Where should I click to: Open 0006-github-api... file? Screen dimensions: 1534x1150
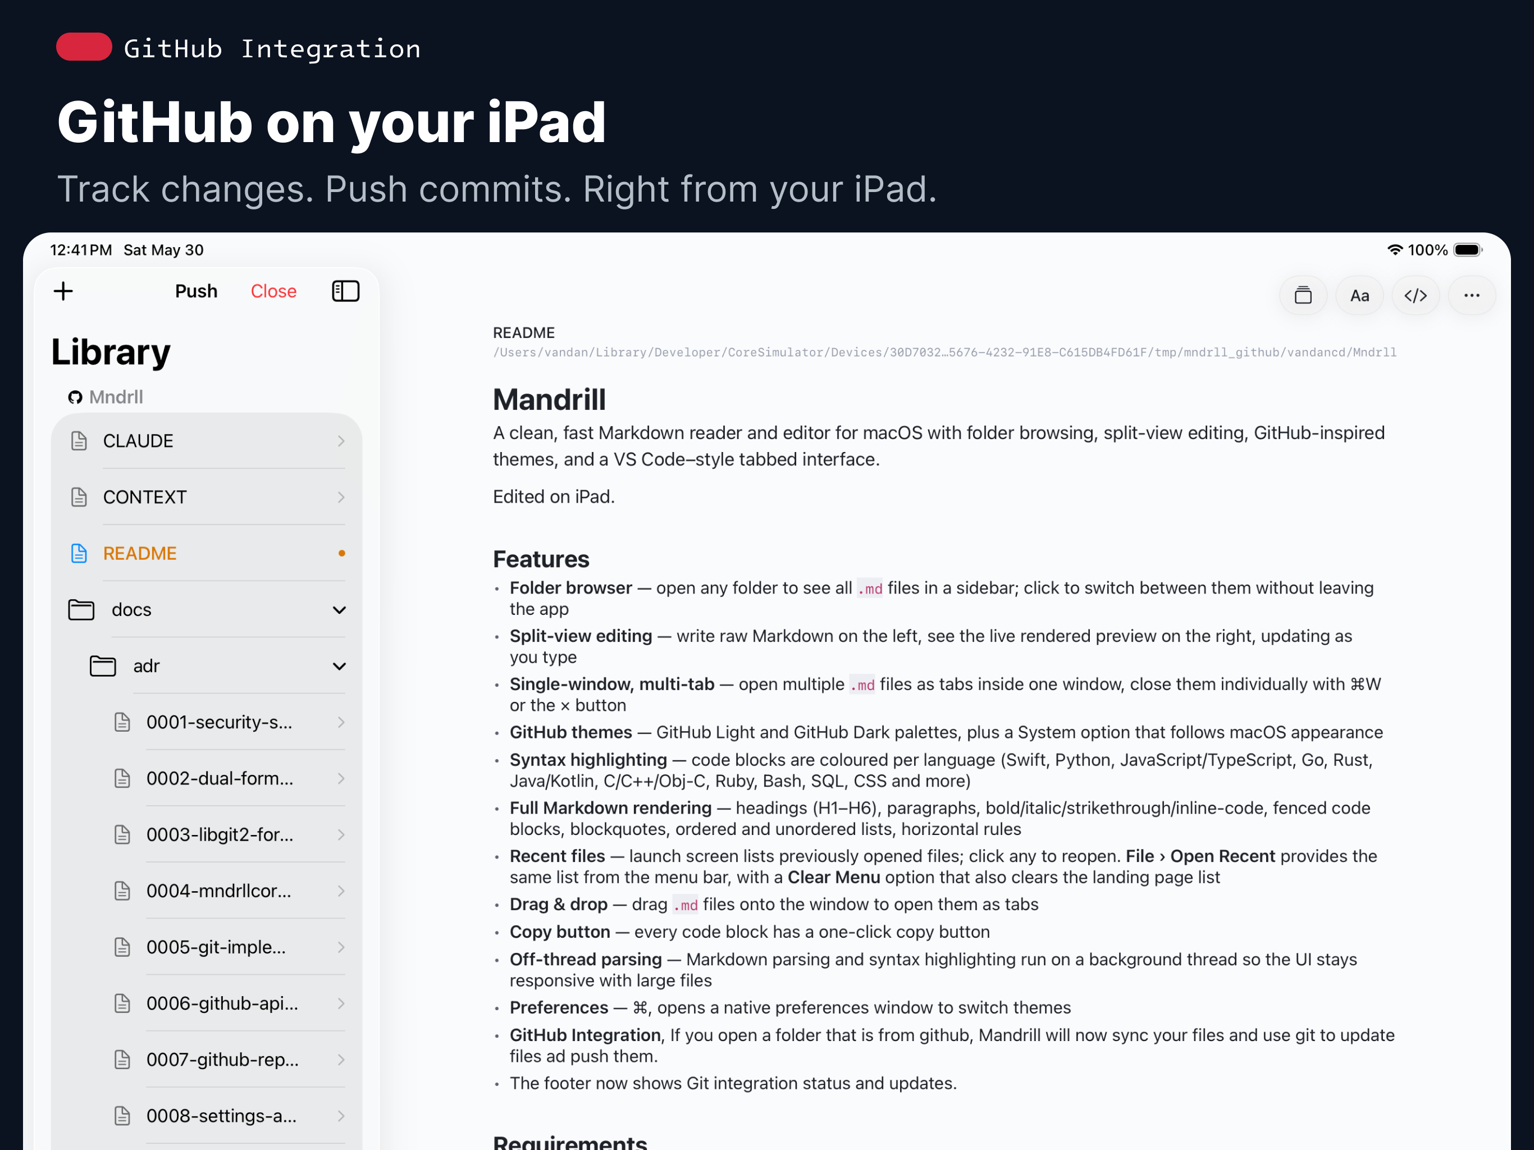pyautogui.click(x=207, y=1003)
